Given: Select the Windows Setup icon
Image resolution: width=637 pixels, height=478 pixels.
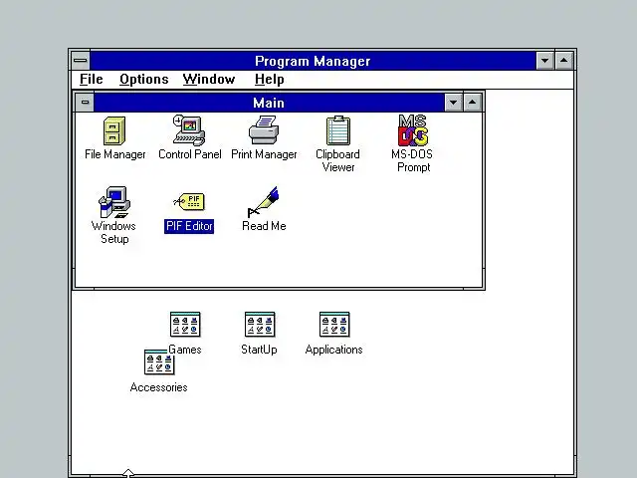Looking at the screenshot, I should tap(114, 202).
